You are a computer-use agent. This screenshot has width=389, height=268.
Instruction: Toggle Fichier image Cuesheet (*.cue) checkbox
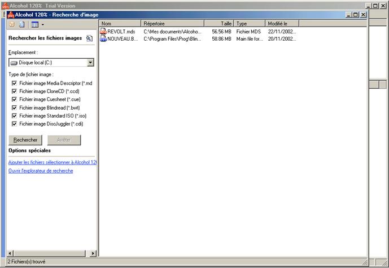pos(14,100)
